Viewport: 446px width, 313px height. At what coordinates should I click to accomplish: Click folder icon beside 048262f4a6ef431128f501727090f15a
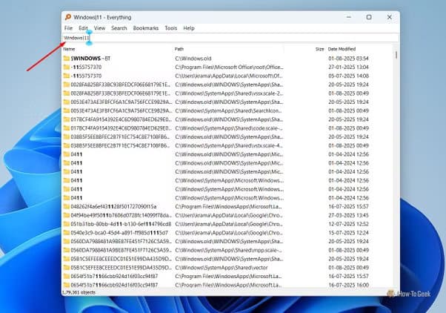click(x=67, y=206)
